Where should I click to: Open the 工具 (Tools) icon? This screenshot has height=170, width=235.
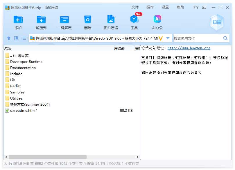click(134, 19)
